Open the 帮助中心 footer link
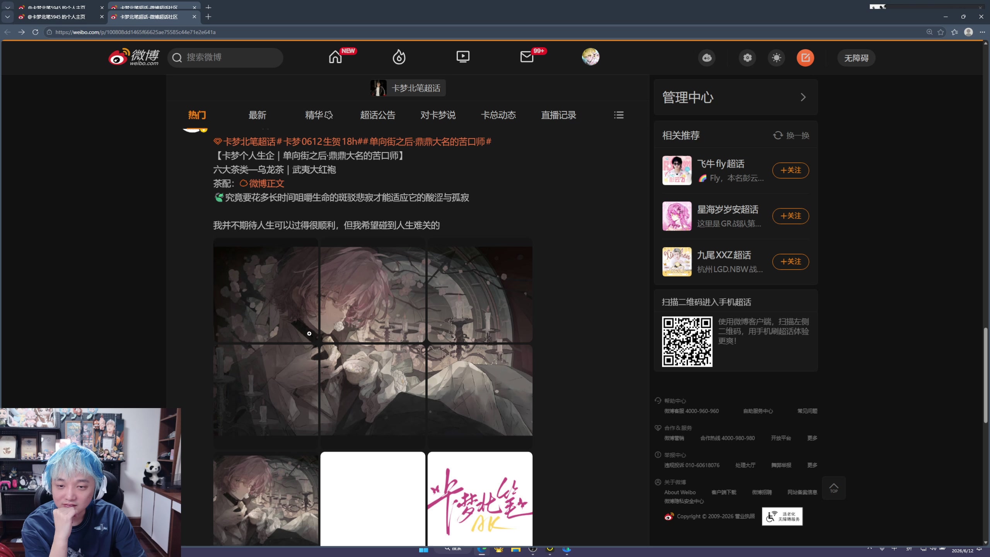The width and height of the screenshot is (990, 557). 675,401
